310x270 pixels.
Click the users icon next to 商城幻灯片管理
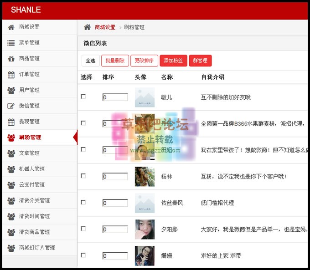(x=11, y=248)
